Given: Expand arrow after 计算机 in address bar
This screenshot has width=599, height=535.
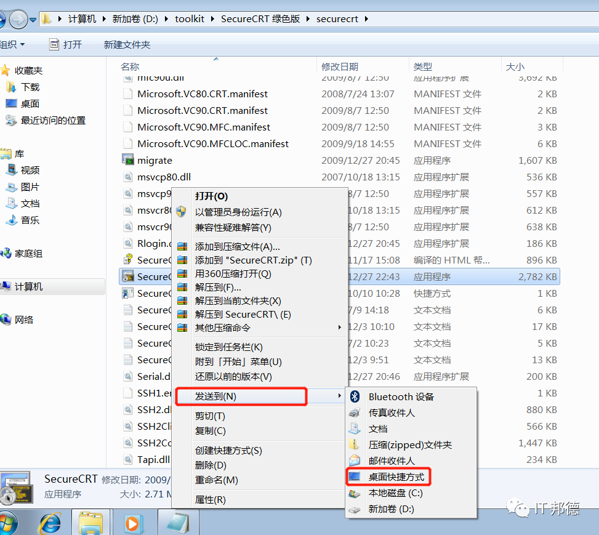Looking at the screenshot, I should point(103,18).
